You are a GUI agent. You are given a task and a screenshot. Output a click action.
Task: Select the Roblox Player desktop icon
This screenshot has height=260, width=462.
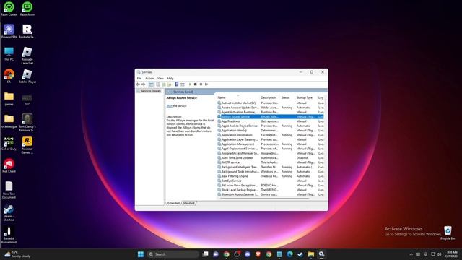(x=27, y=76)
